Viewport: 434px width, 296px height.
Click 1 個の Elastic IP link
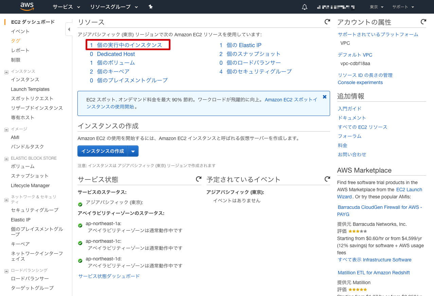tap(240, 45)
